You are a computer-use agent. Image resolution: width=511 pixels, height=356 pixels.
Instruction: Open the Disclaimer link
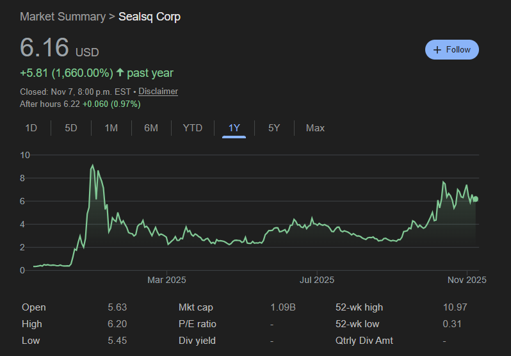click(158, 92)
